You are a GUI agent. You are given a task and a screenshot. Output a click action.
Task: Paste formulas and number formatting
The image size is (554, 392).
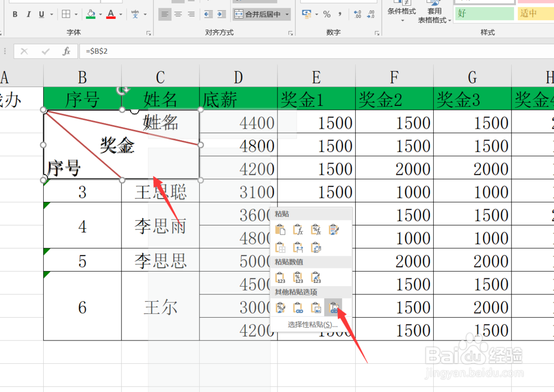coord(316,230)
